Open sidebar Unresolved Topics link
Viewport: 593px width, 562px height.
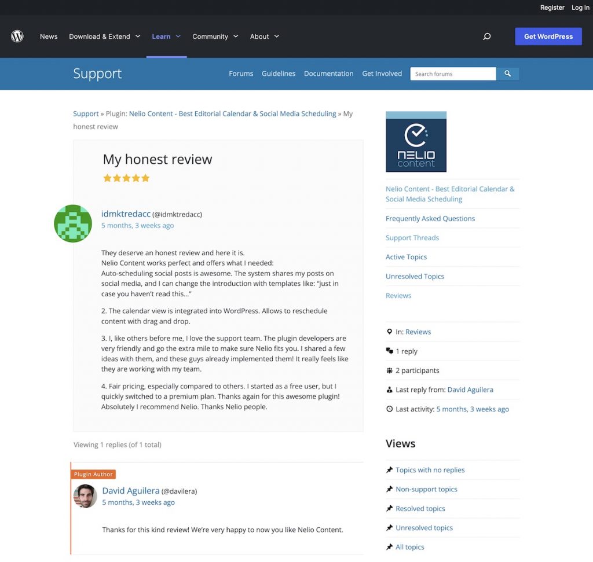(415, 276)
